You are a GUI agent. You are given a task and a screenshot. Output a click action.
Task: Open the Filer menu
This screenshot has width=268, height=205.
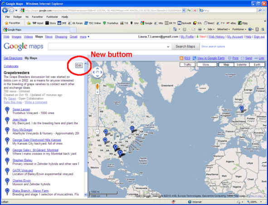(x=8, y=17)
